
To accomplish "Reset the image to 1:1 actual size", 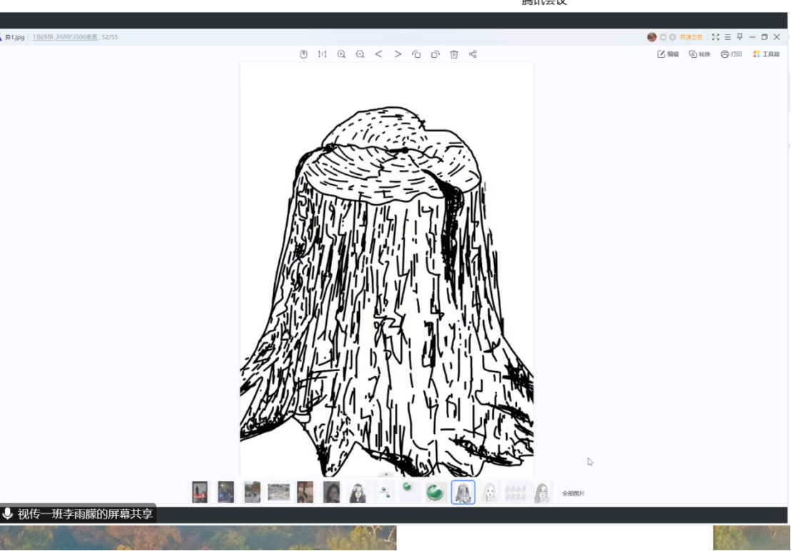I will (322, 54).
